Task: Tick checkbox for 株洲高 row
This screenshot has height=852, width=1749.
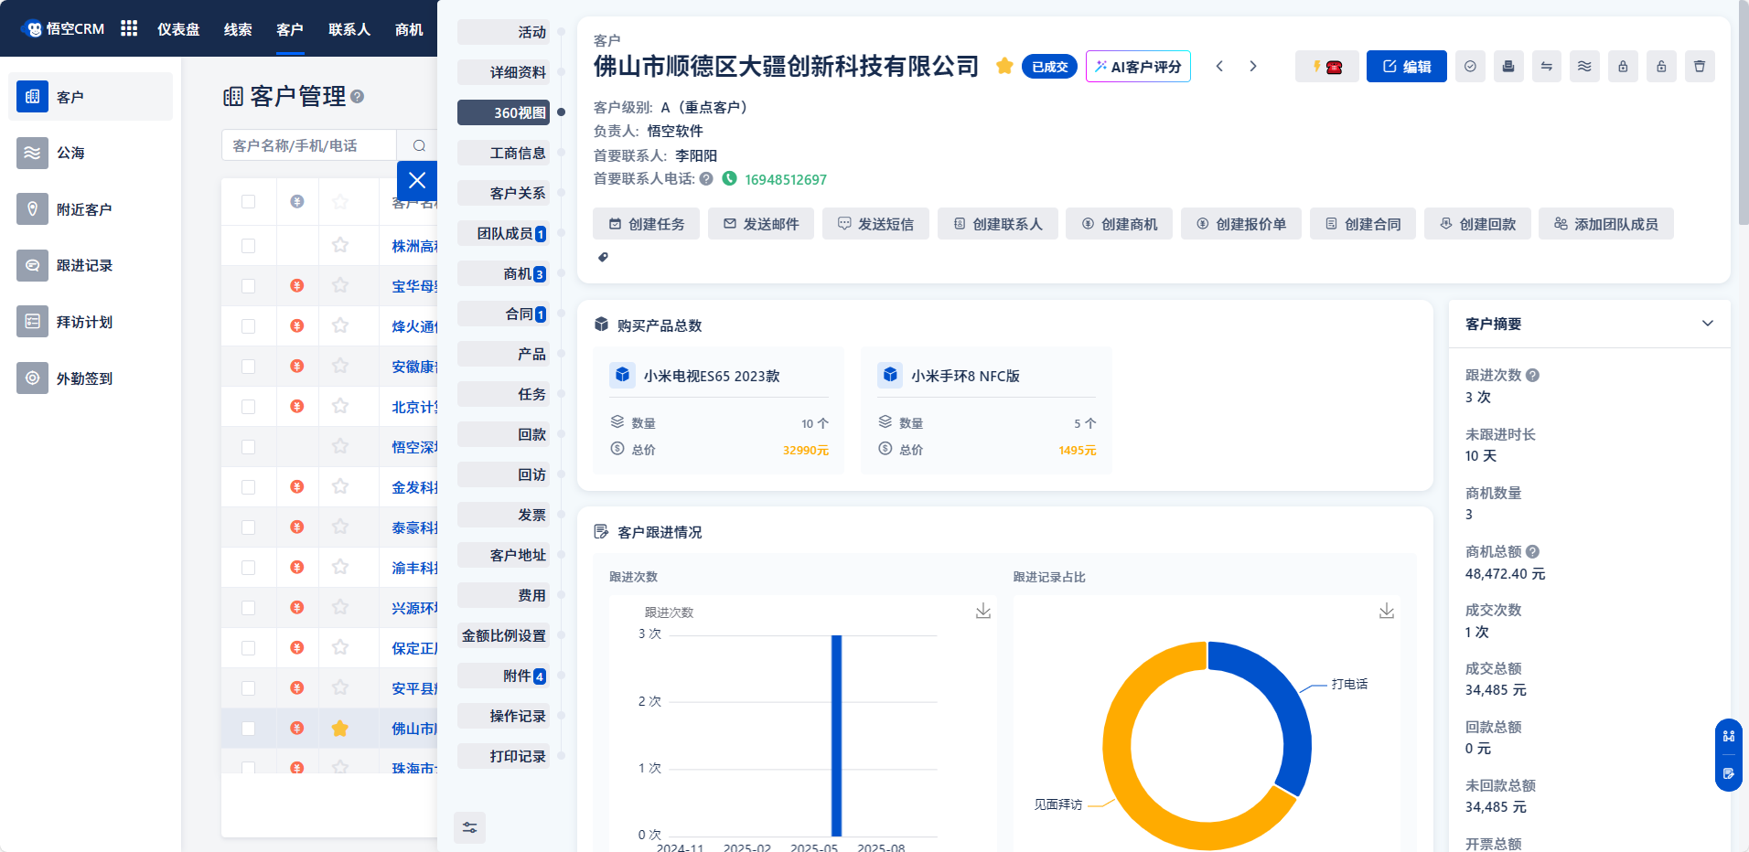Action: tap(248, 246)
